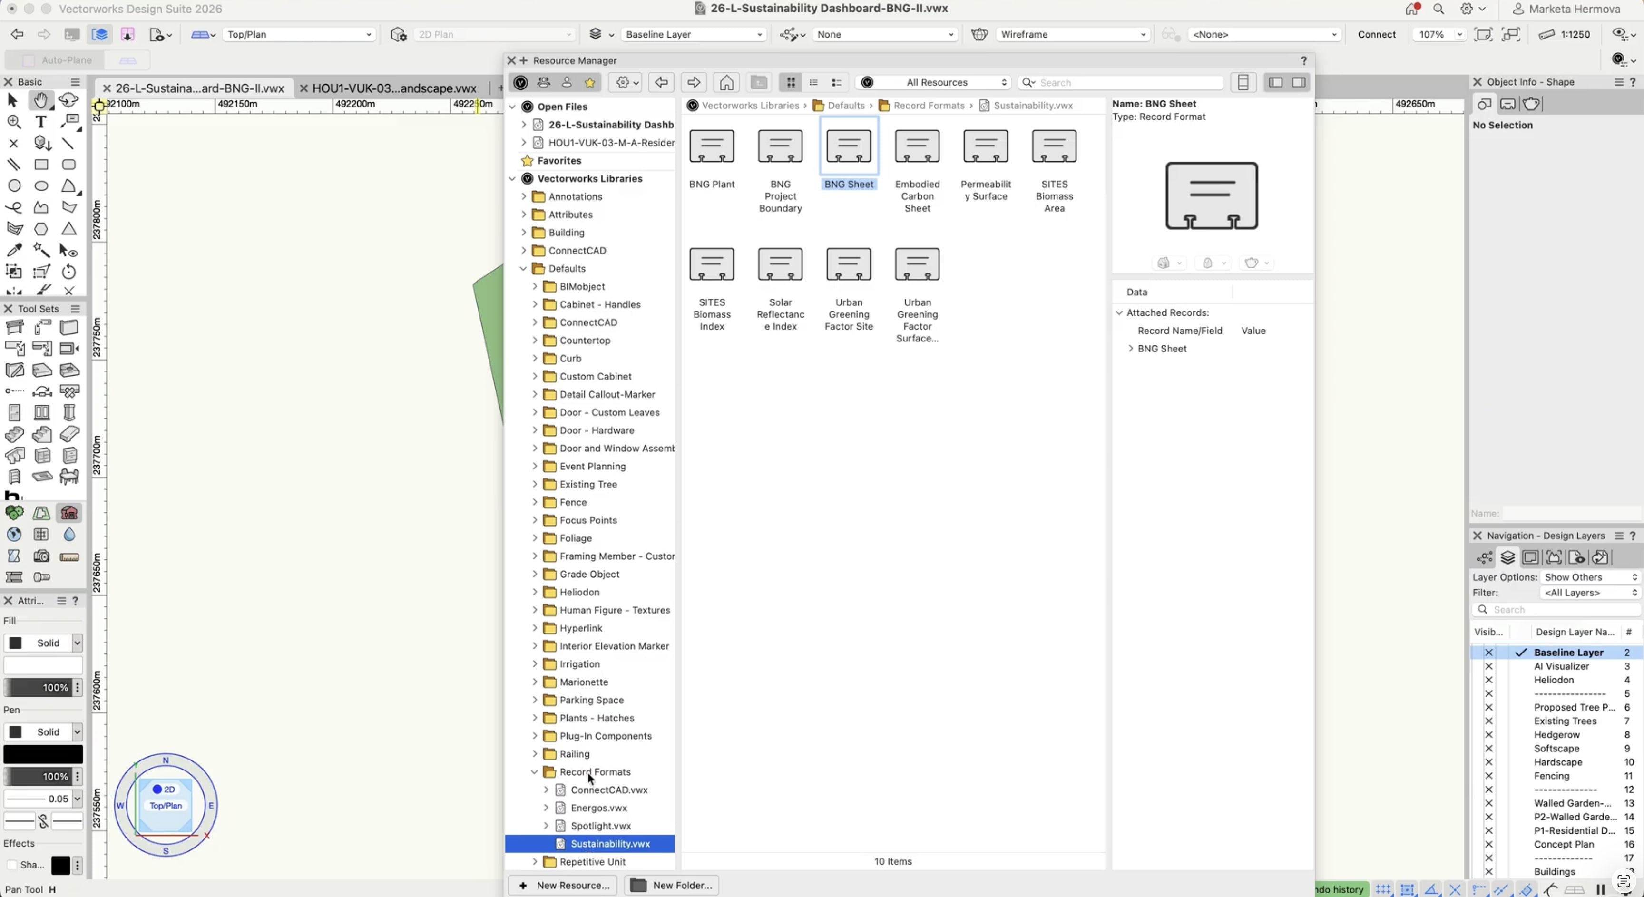
Task: Click the Resource Manager home icon
Action: click(x=726, y=82)
